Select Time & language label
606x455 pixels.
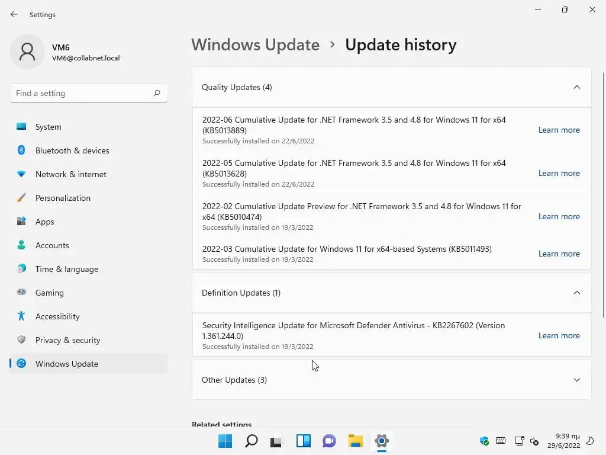click(x=67, y=269)
